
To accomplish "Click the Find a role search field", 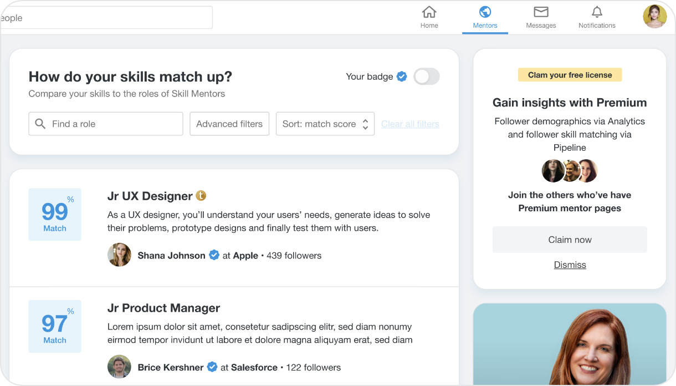I will coord(106,124).
